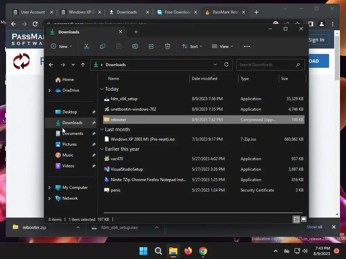The height and width of the screenshot is (259, 346).
Task: Show hidden system tray icons chevron
Action: coord(276,251)
